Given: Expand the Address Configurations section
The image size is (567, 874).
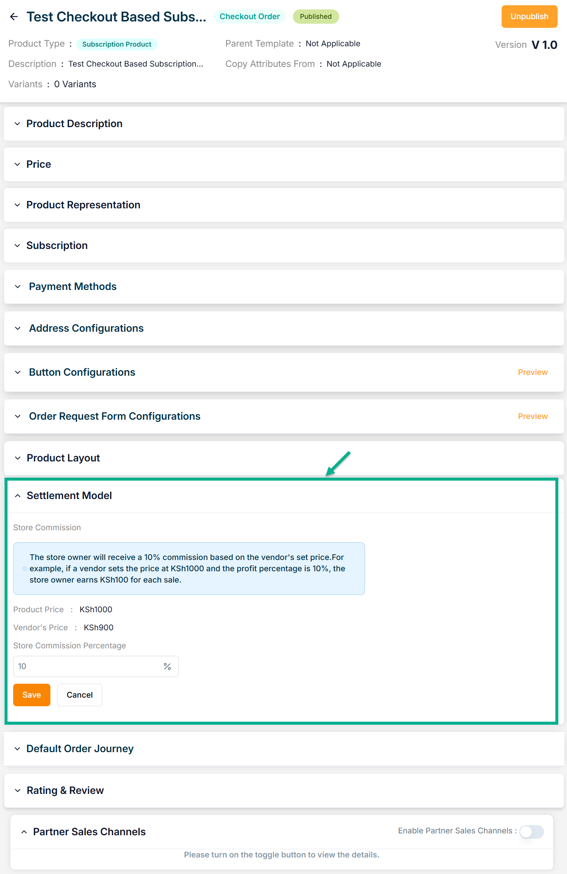Looking at the screenshot, I should [18, 328].
